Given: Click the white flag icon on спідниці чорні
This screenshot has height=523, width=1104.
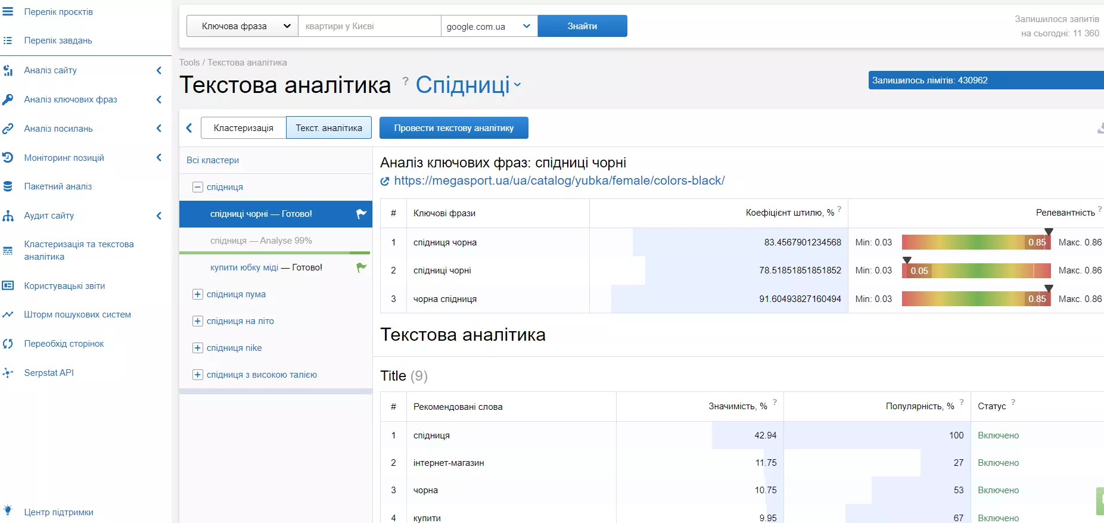Looking at the screenshot, I should (x=361, y=214).
